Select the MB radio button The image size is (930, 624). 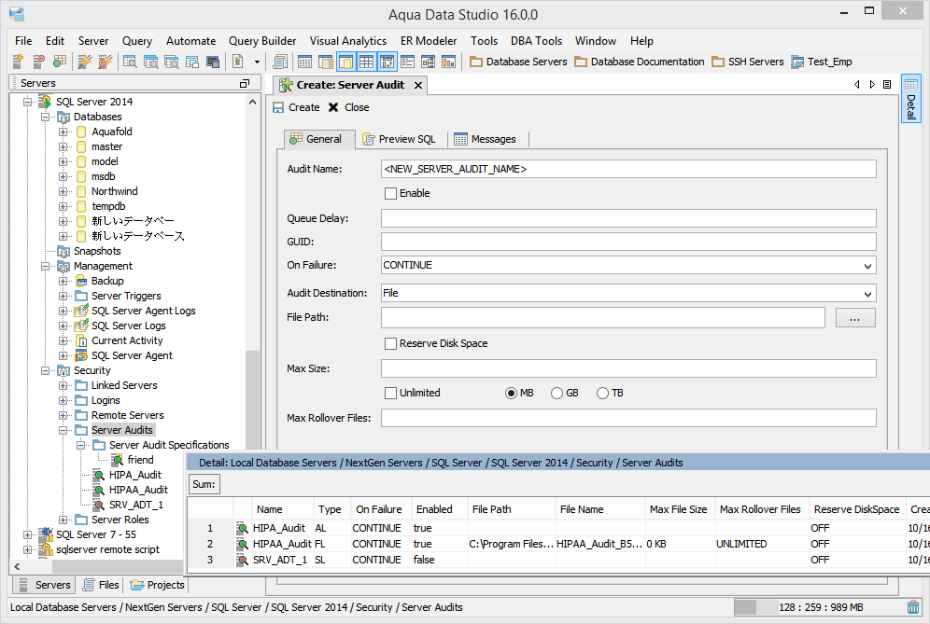[511, 393]
